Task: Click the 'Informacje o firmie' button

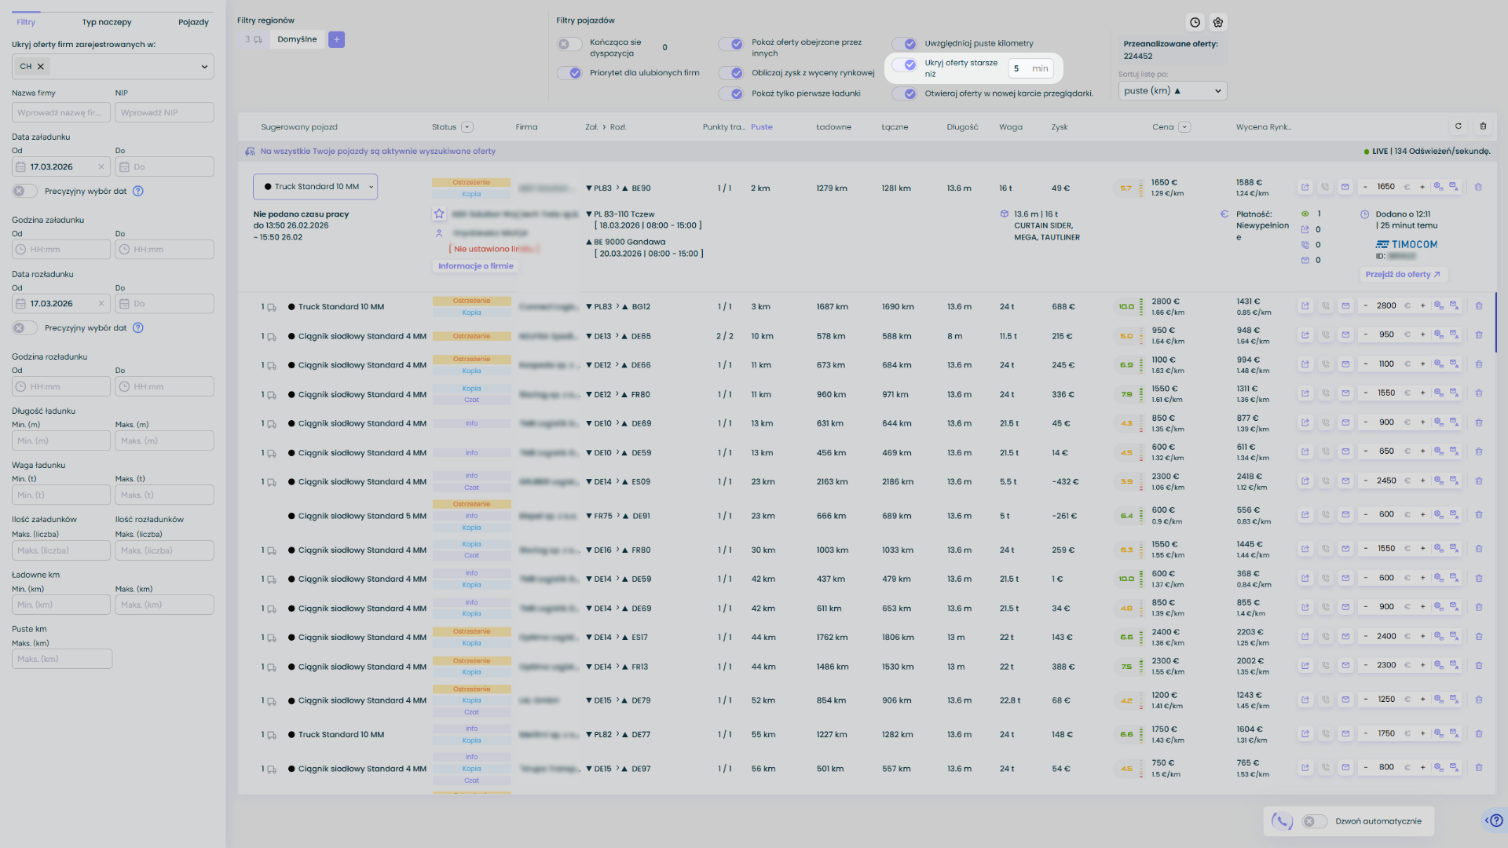Action: click(475, 266)
